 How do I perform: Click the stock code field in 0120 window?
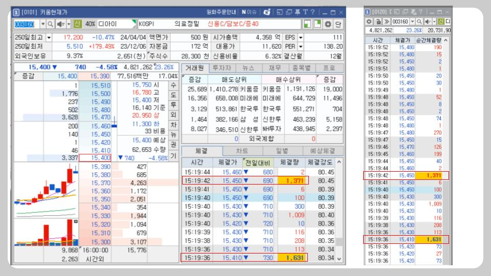pyautogui.click(x=400, y=21)
